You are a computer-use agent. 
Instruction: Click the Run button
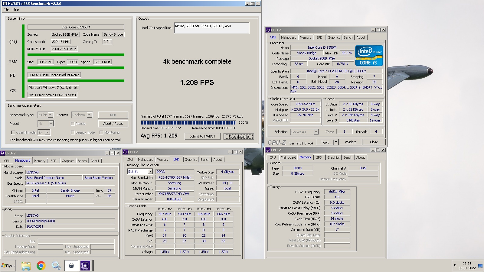click(x=113, y=115)
